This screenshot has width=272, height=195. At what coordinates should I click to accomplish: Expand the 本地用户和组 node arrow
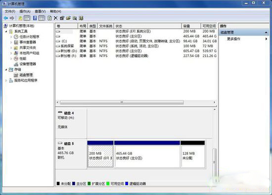click(11, 53)
